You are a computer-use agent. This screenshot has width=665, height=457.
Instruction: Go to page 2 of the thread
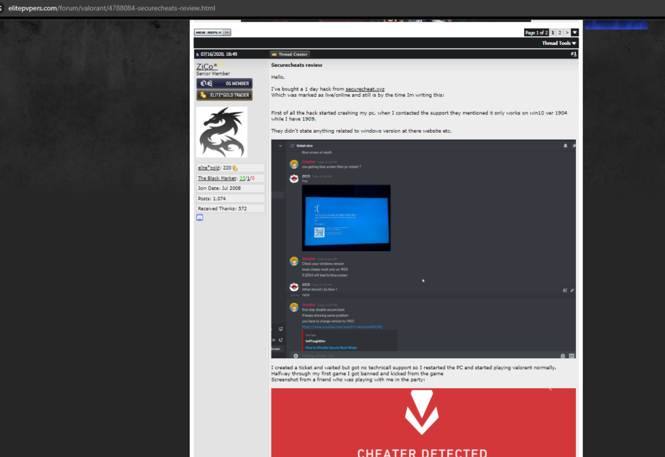pyautogui.click(x=560, y=33)
